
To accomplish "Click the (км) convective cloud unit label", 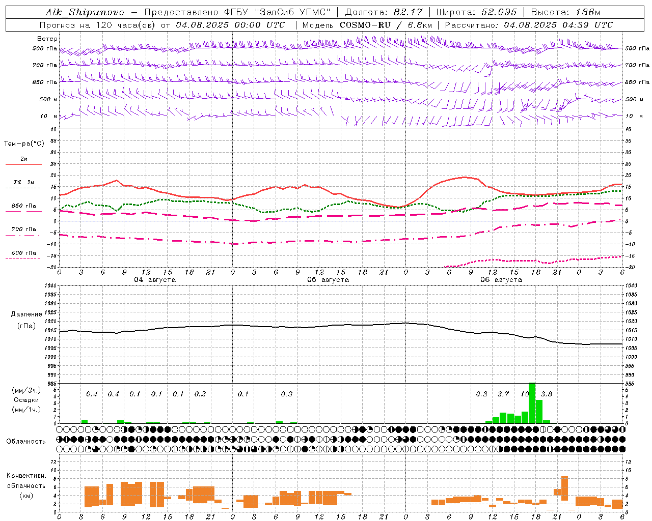I will 26,496.
